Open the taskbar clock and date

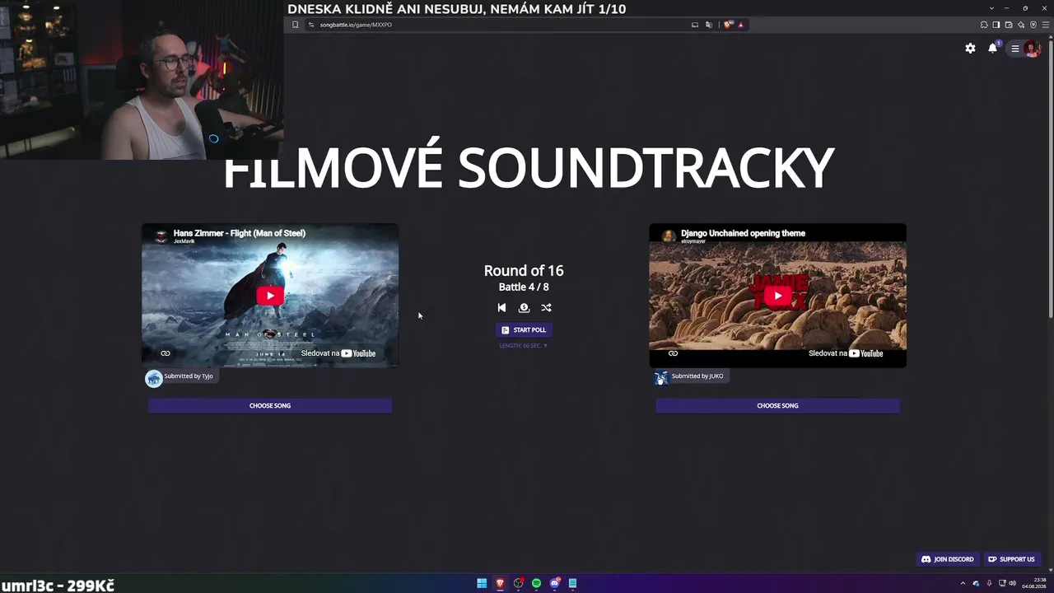[x=1034, y=583]
